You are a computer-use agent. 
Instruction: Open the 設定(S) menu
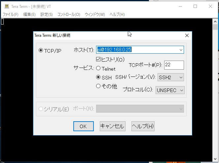point(47,15)
